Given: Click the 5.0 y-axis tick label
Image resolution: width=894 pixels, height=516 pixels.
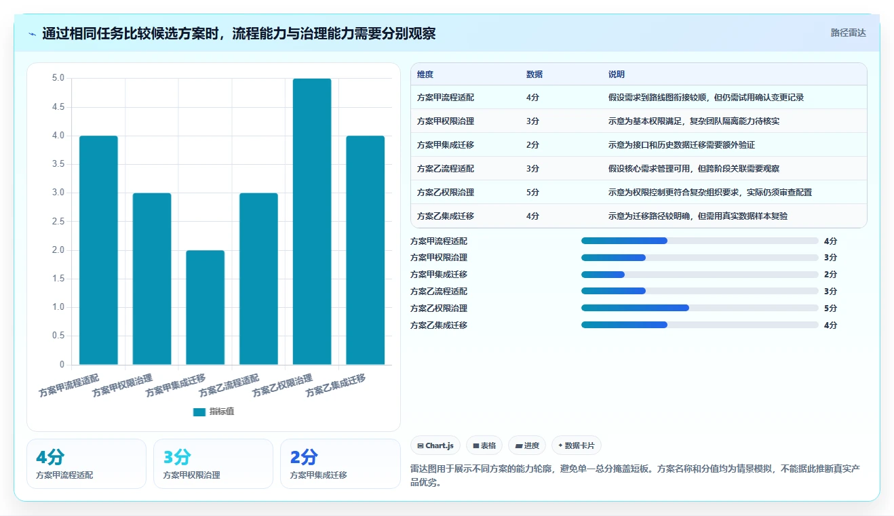Looking at the screenshot, I should click(58, 79).
